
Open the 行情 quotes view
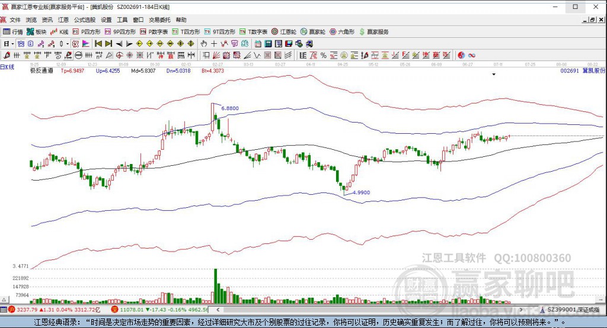pos(13,32)
